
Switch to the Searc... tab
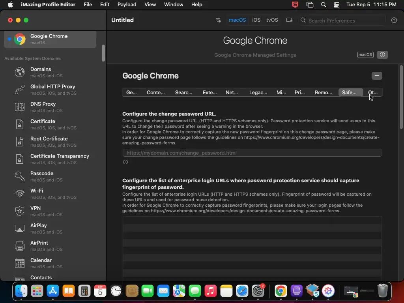(x=184, y=92)
